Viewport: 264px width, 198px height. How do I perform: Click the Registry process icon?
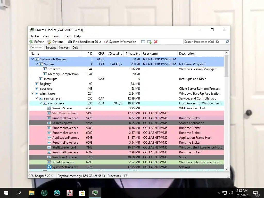37,84
